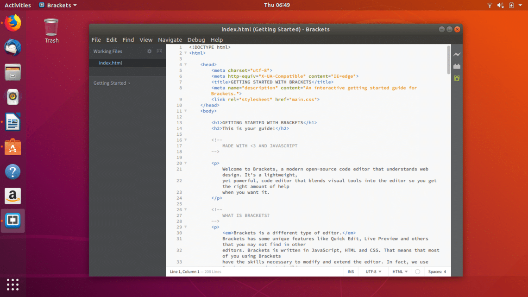Open Working Files gear settings
The width and height of the screenshot is (528, 297).
tap(149, 51)
